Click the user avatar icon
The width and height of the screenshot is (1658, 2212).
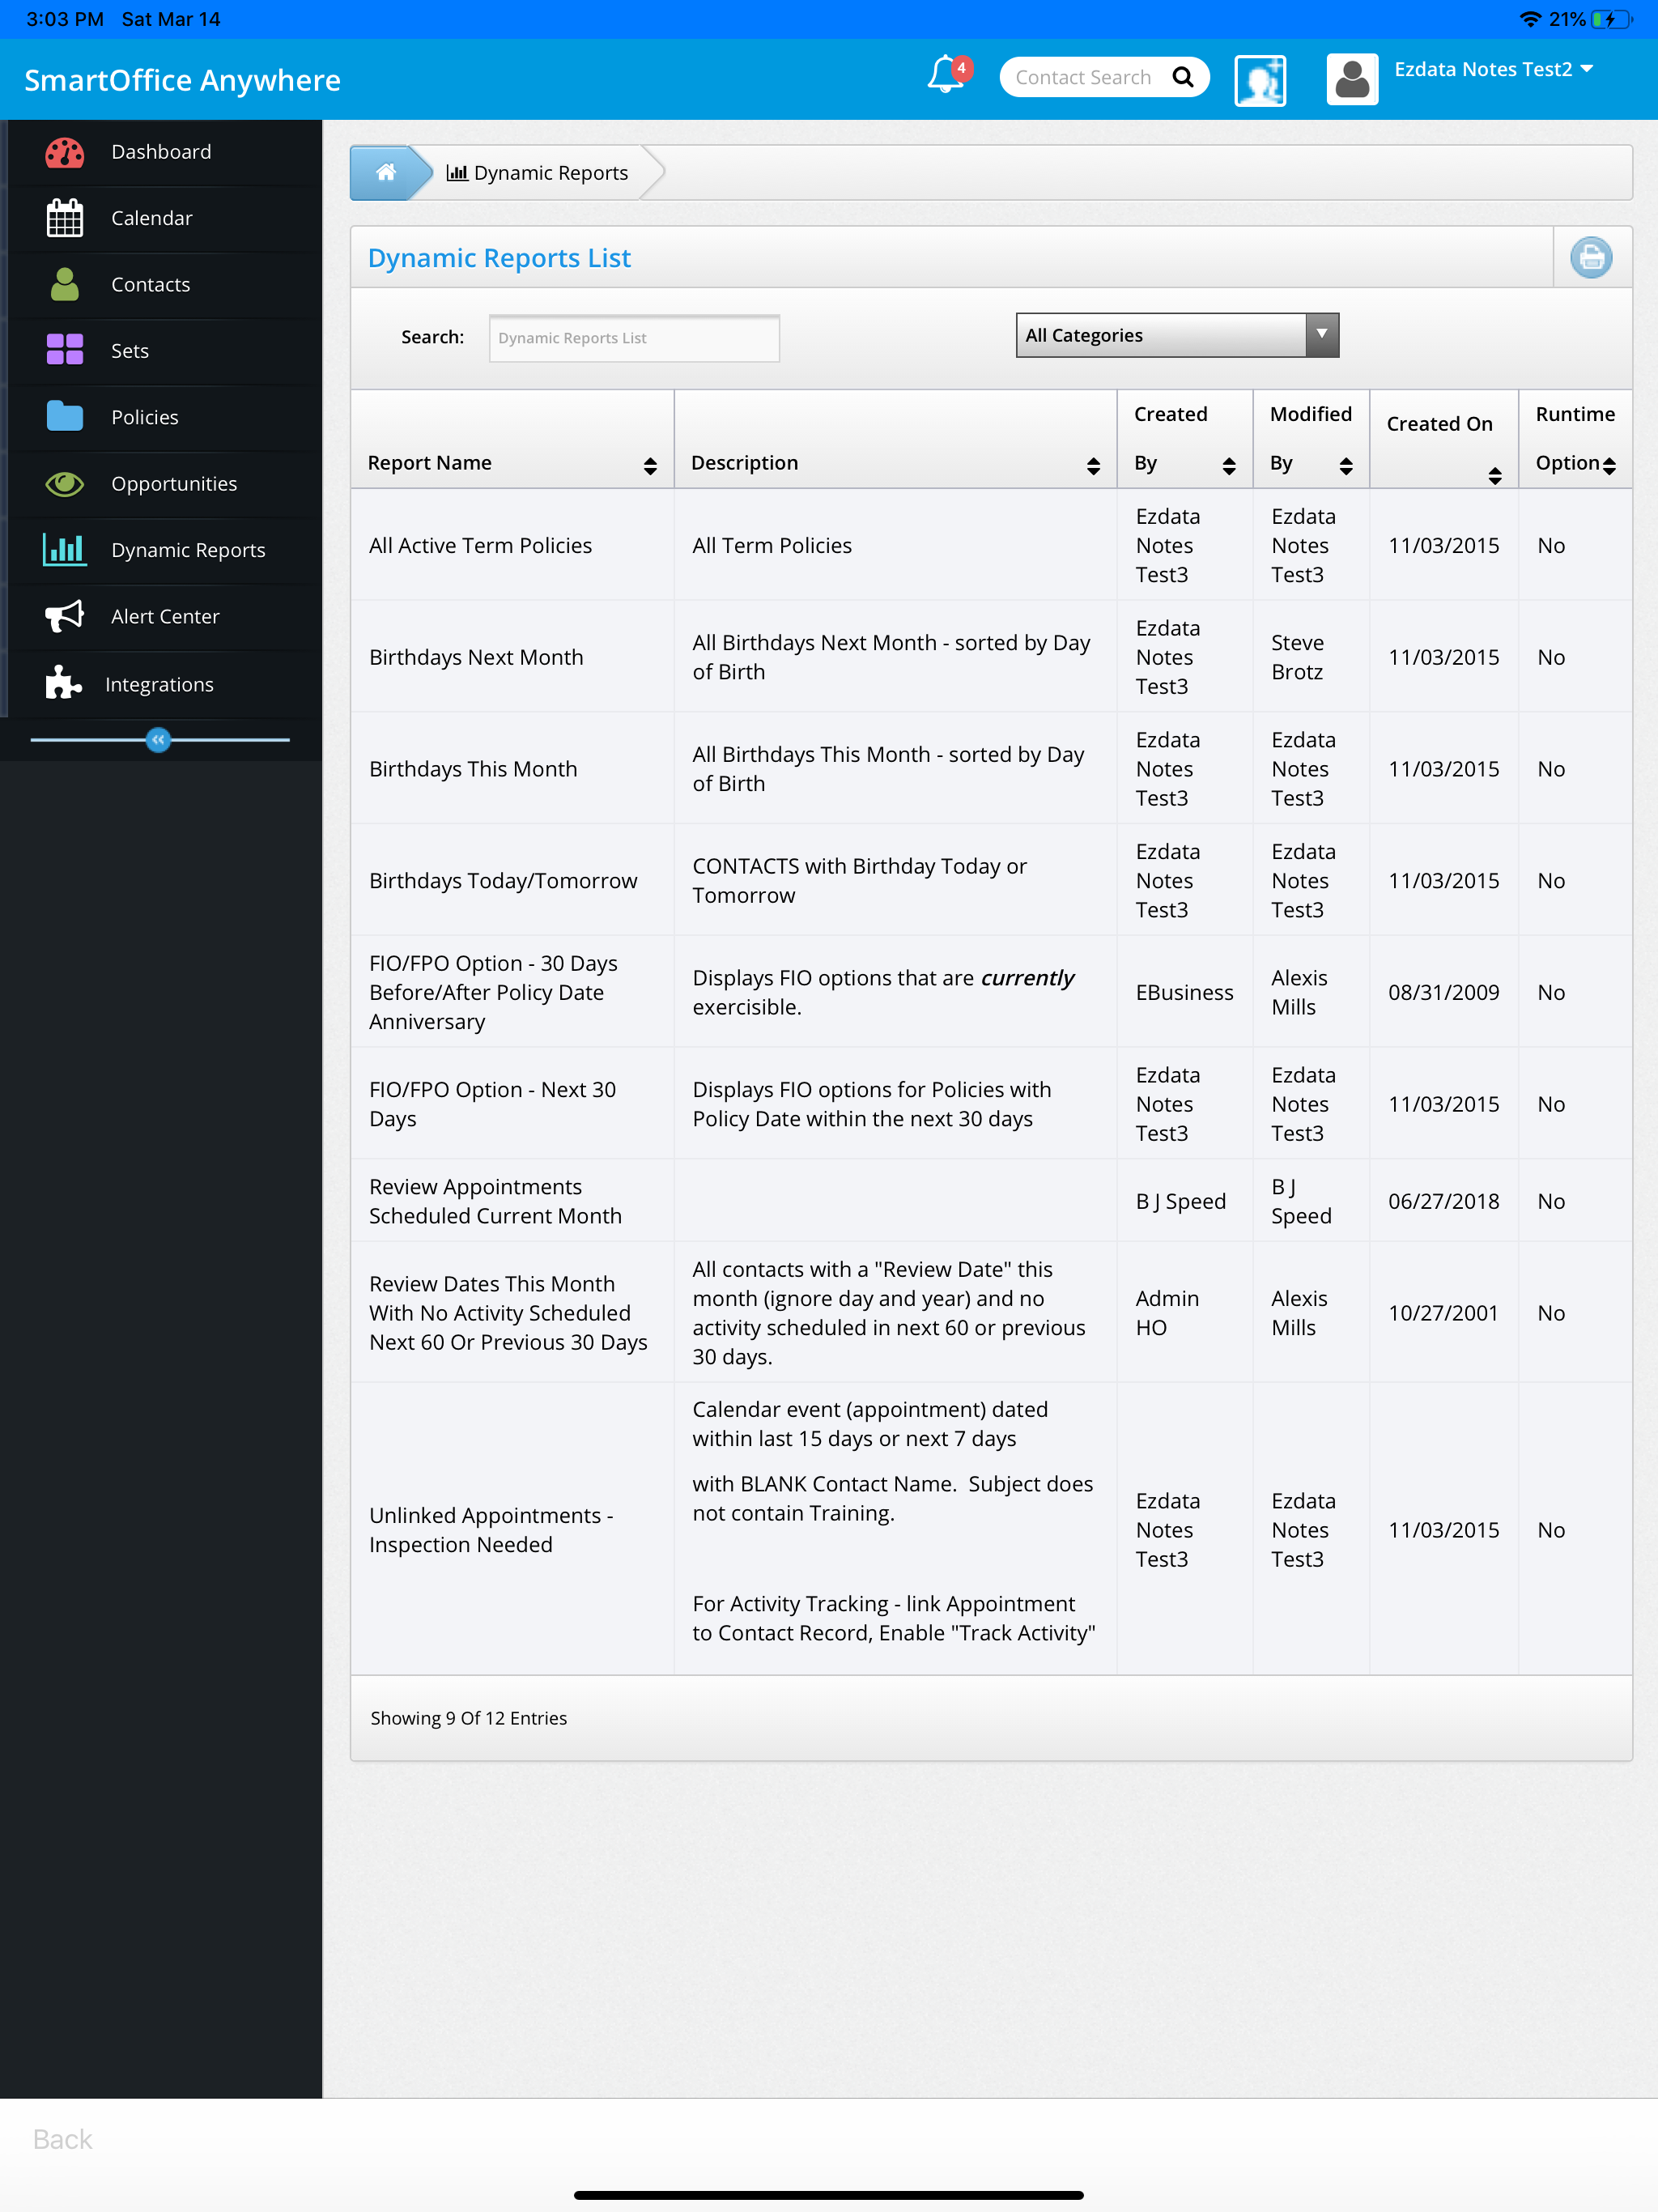1352,79
